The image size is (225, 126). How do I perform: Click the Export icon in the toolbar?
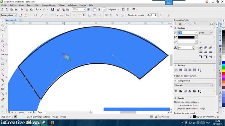click(x=63, y=9)
